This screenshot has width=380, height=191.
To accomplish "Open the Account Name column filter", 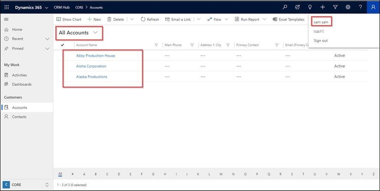I will pos(156,45).
